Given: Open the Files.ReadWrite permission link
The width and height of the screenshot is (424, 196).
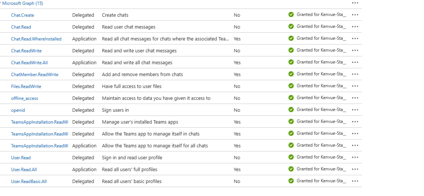Looking at the screenshot, I should [x=26, y=86].
